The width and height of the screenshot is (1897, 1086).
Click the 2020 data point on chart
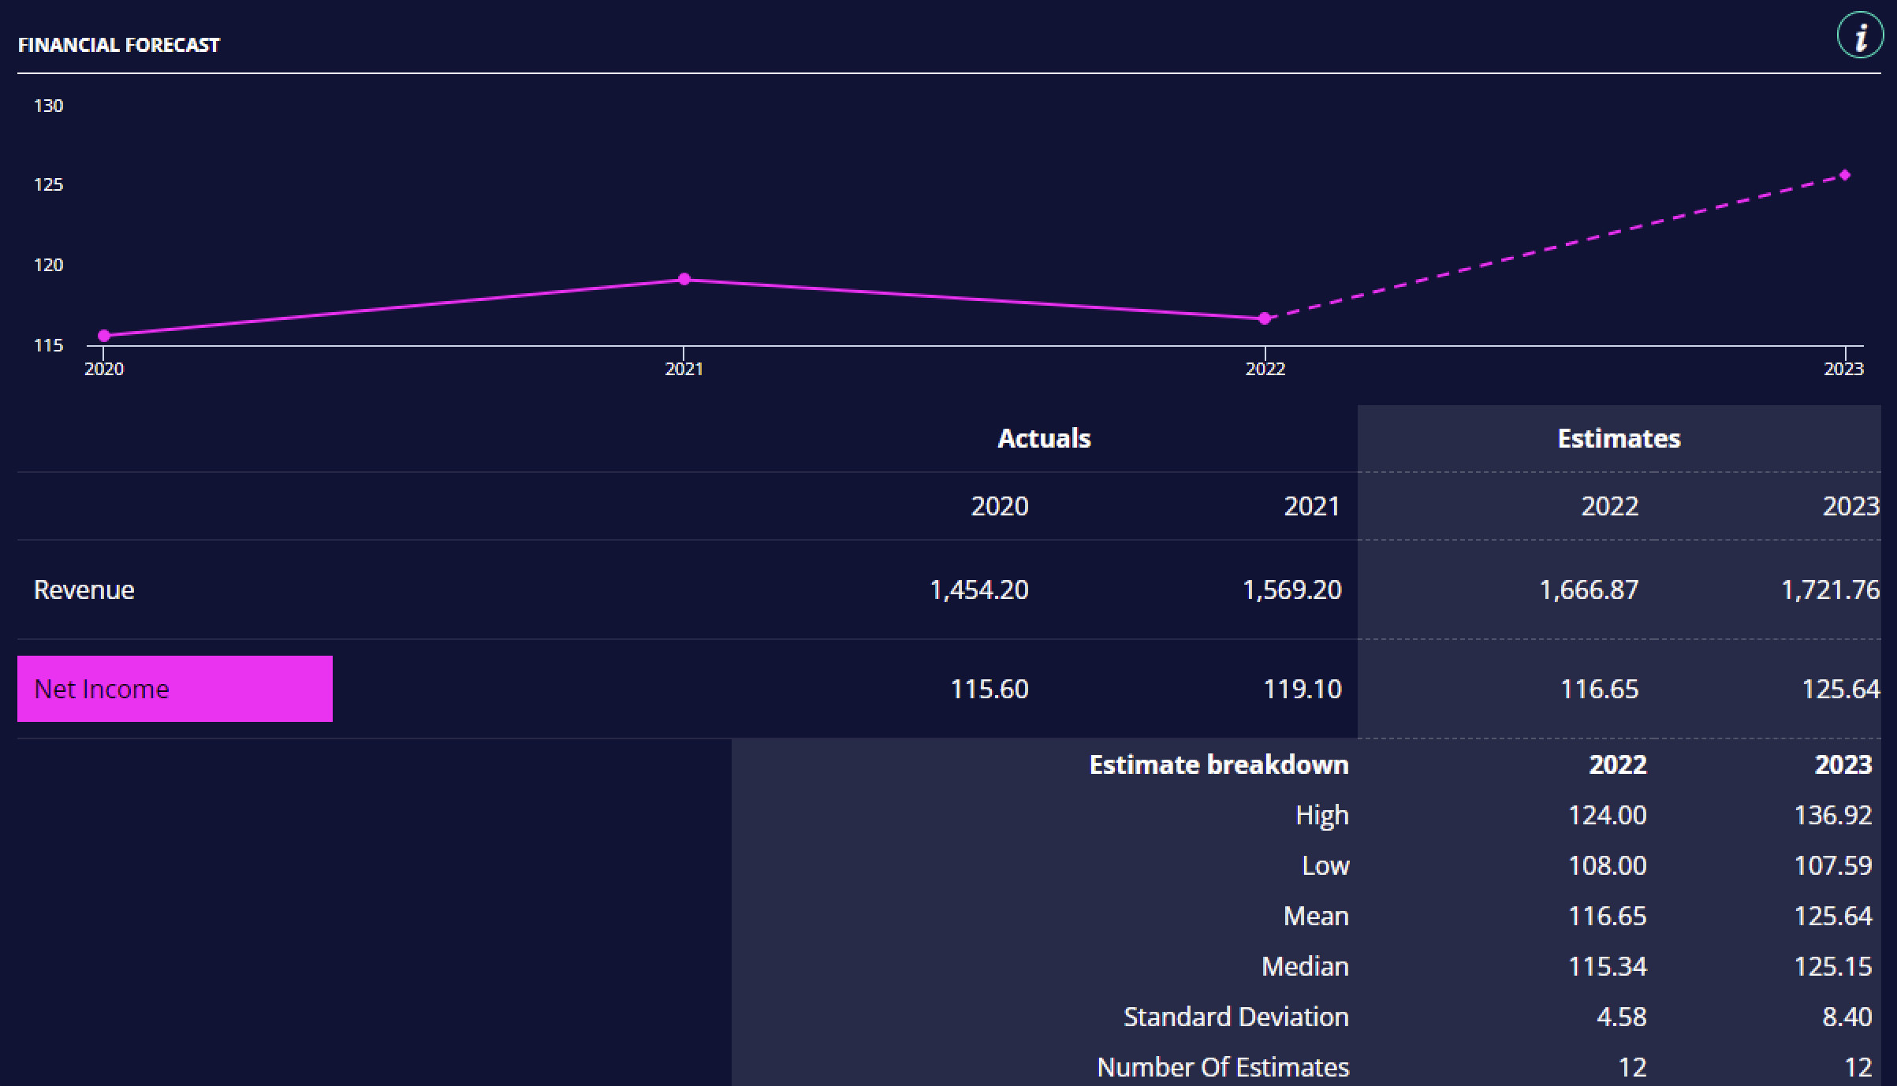point(104,336)
